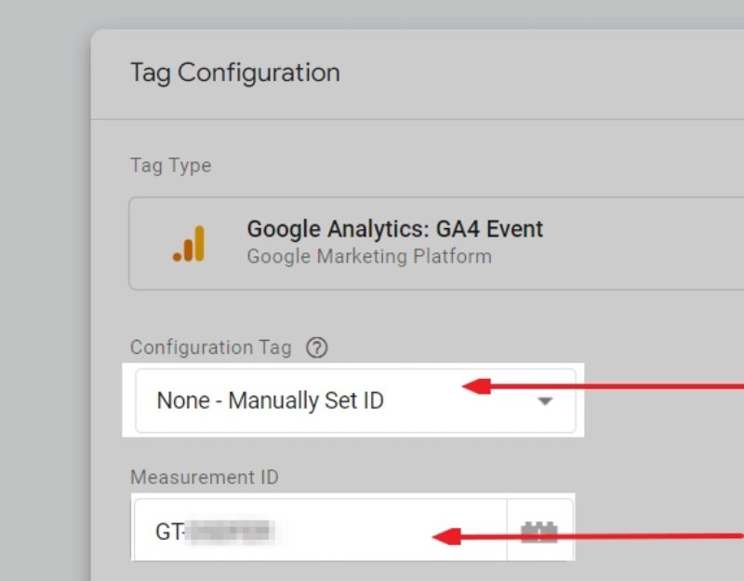Click the red arrow pointing at Measurement ID
Image resolution: width=744 pixels, height=581 pixels.
coord(595,536)
